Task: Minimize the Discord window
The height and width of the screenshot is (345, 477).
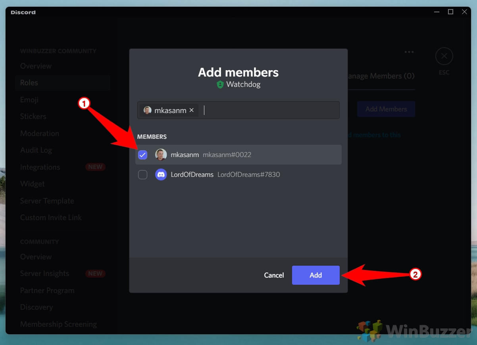Action: coord(437,12)
